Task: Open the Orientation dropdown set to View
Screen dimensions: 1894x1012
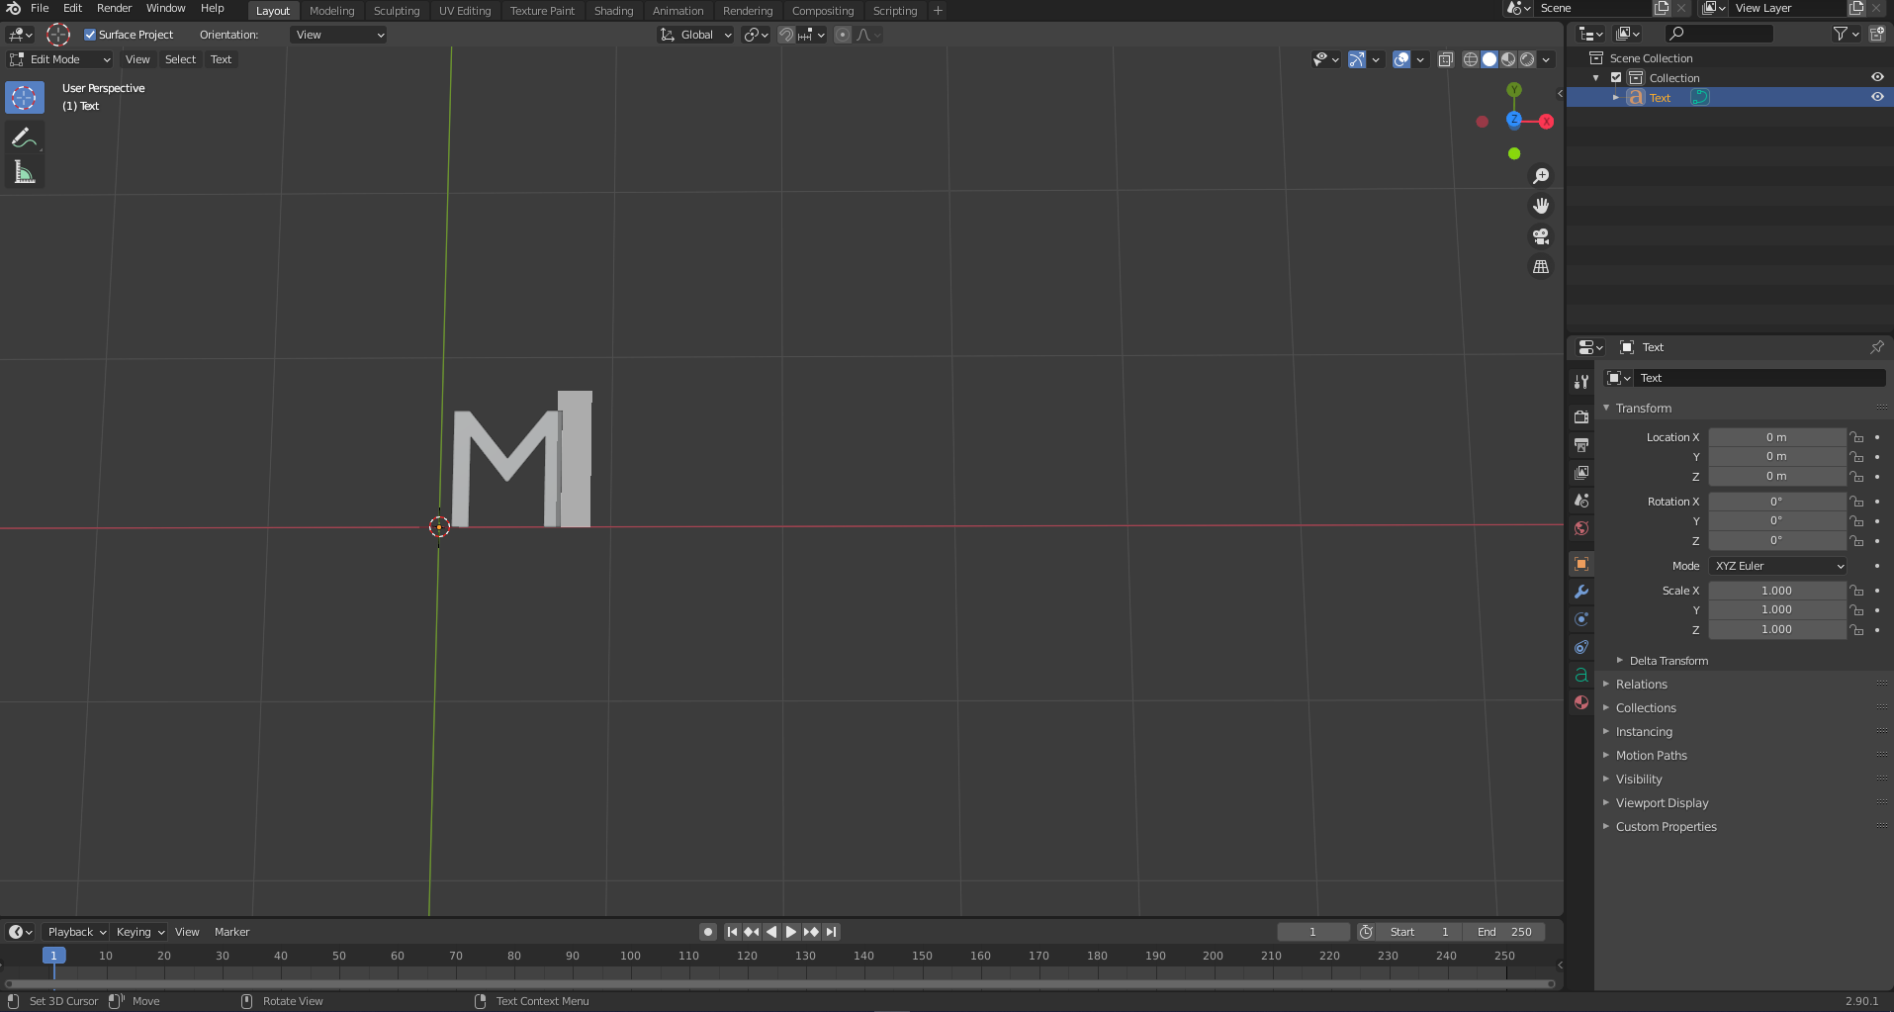Action: tap(337, 34)
